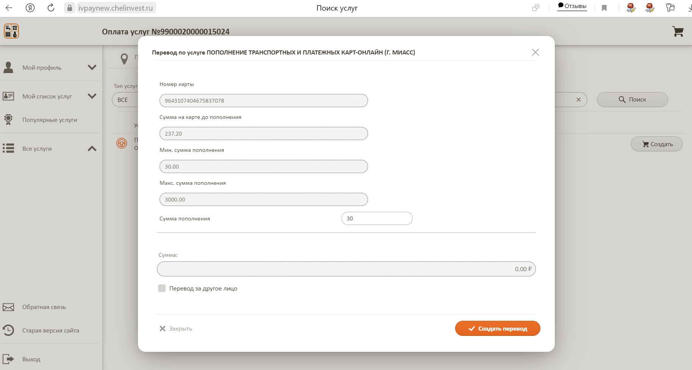This screenshot has height=370, width=692.
Task: Click the Закрыть button
Action: [x=176, y=329]
